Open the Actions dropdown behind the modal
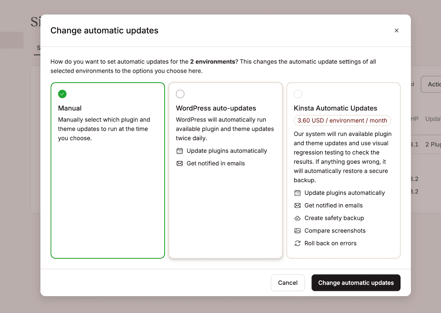441x313 pixels. 434,84
